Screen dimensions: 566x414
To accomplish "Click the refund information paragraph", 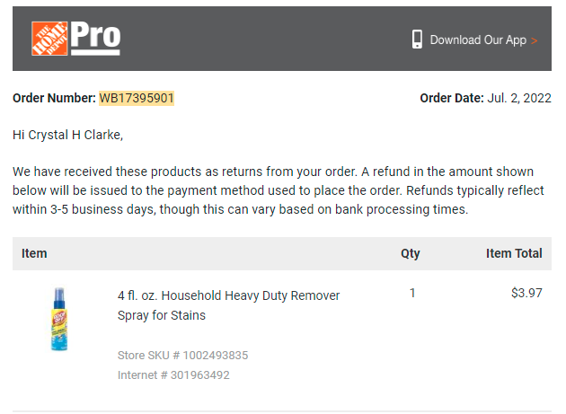I will point(278,190).
